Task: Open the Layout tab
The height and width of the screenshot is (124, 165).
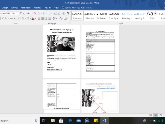Action: pyautogui.click(x=14, y=8)
